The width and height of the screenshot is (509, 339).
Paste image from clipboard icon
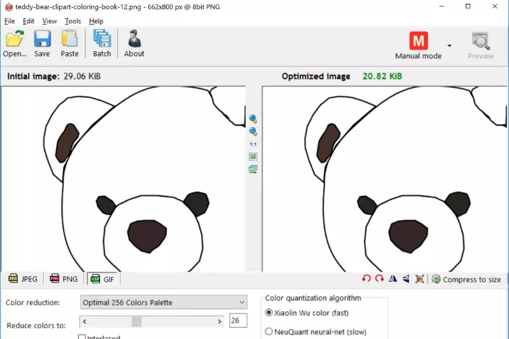coord(69,43)
